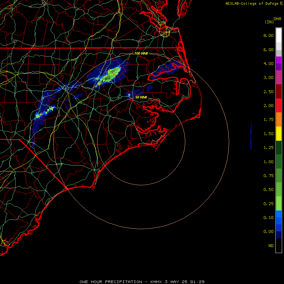The height and width of the screenshot is (284, 284).
Task: Pick the dark green swatch beside 1.25
Action: (279, 148)
